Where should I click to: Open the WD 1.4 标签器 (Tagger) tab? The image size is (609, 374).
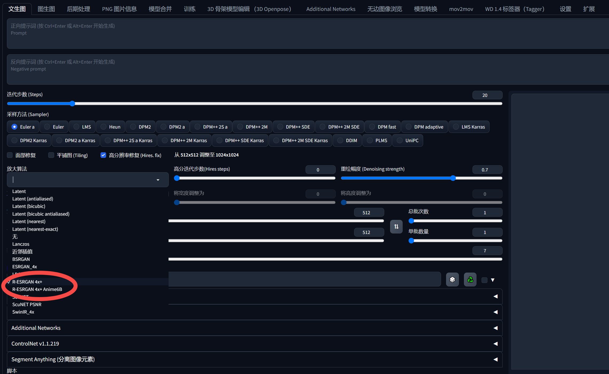(x=515, y=9)
